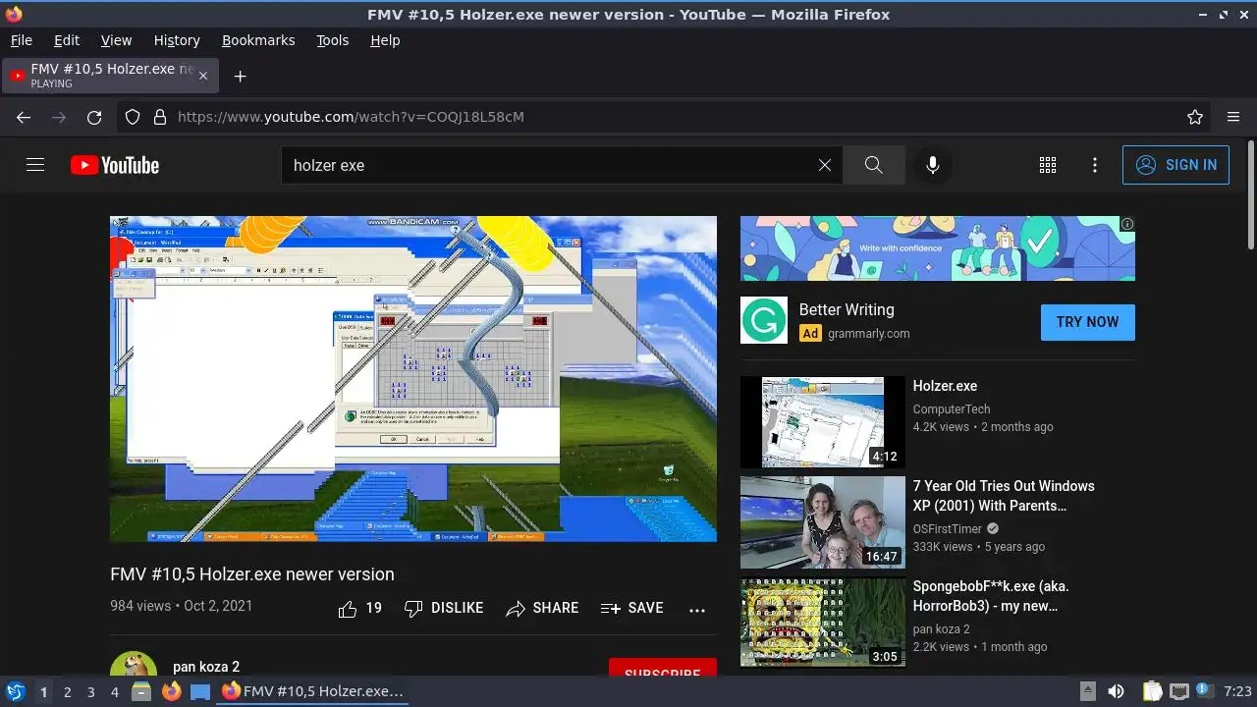The image size is (1257, 707).
Task: Select FMV #10,5 Holzer.exe taskbar window button
Action: tap(312, 691)
